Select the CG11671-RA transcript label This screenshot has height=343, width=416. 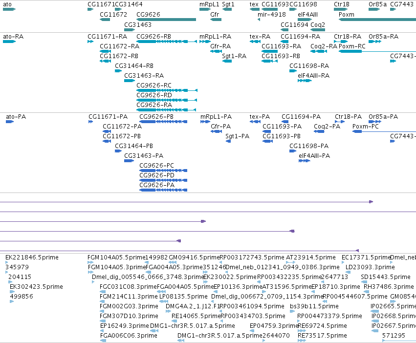(x=108, y=36)
